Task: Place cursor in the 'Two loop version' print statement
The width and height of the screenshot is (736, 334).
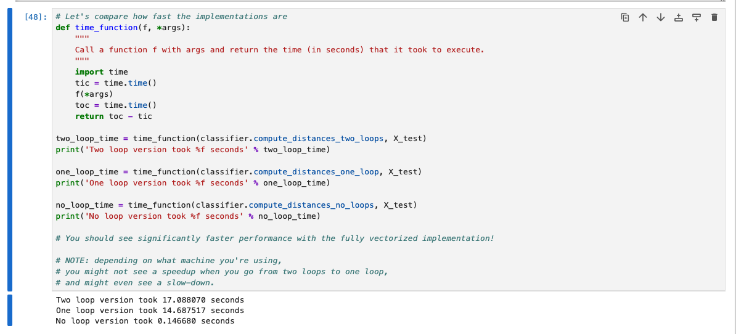Action: click(x=193, y=150)
